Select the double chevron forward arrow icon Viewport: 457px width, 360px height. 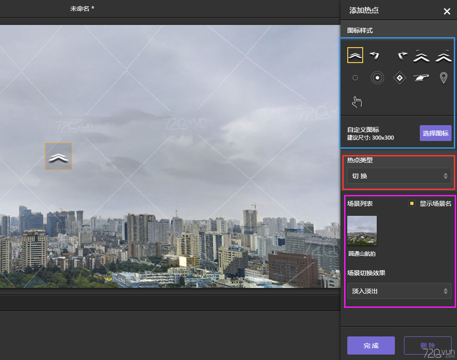point(355,55)
